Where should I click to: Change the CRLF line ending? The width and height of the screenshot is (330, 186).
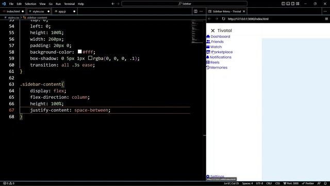pyautogui.click(x=269, y=183)
